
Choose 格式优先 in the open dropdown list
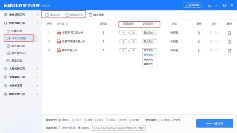tap(150, 60)
